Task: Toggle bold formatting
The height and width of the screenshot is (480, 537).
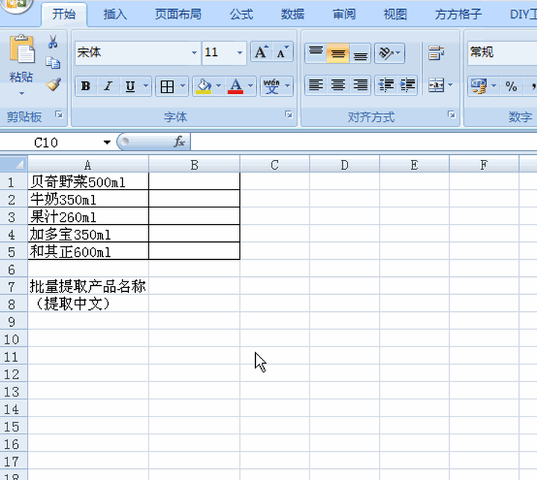Action: [86, 86]
